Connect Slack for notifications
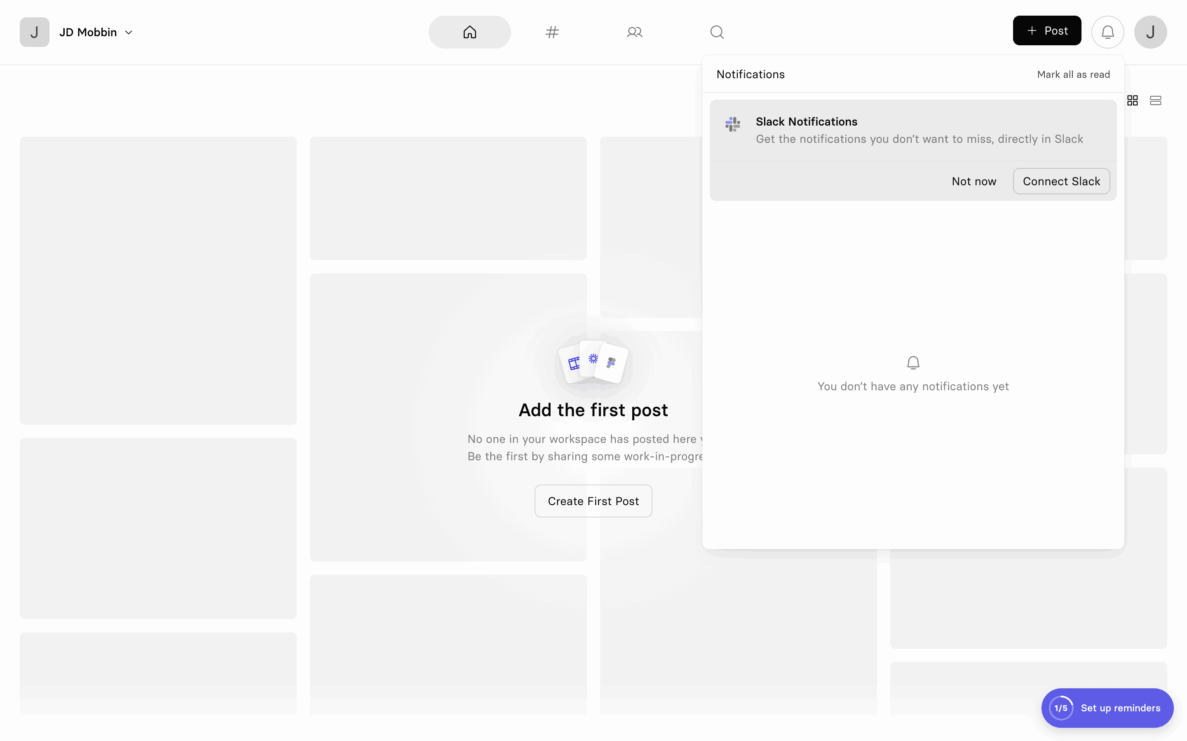 (1060, 181)
